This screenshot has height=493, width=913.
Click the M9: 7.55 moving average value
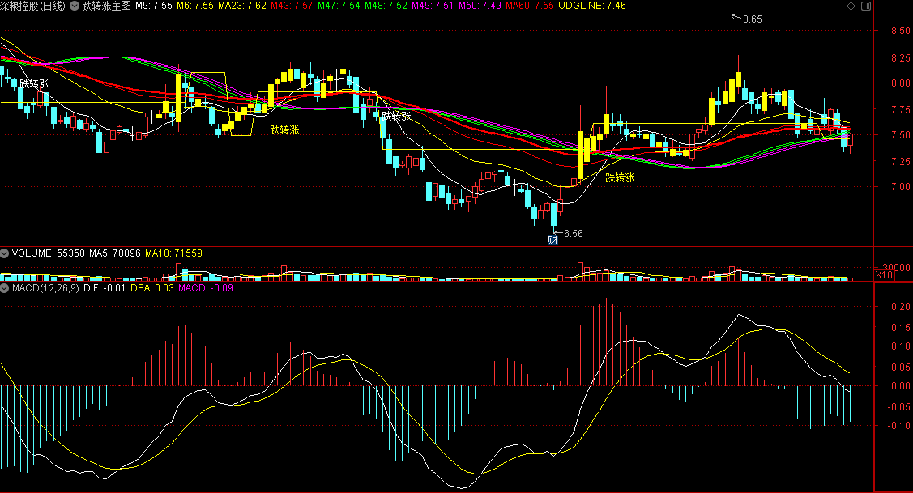click(x=154, y=6)
